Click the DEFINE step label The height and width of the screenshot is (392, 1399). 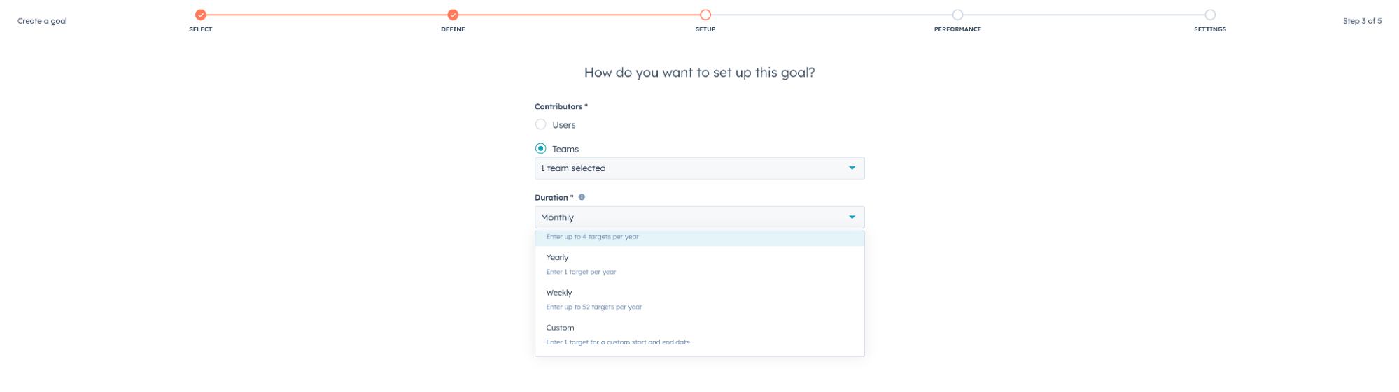tap(453, 29)
